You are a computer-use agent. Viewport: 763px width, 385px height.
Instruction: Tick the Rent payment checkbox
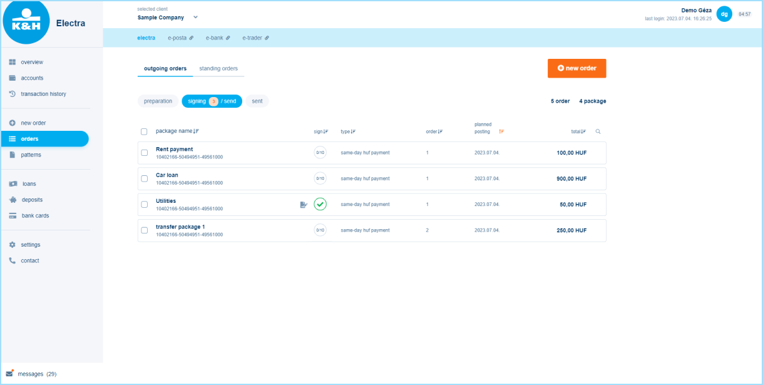144,153
